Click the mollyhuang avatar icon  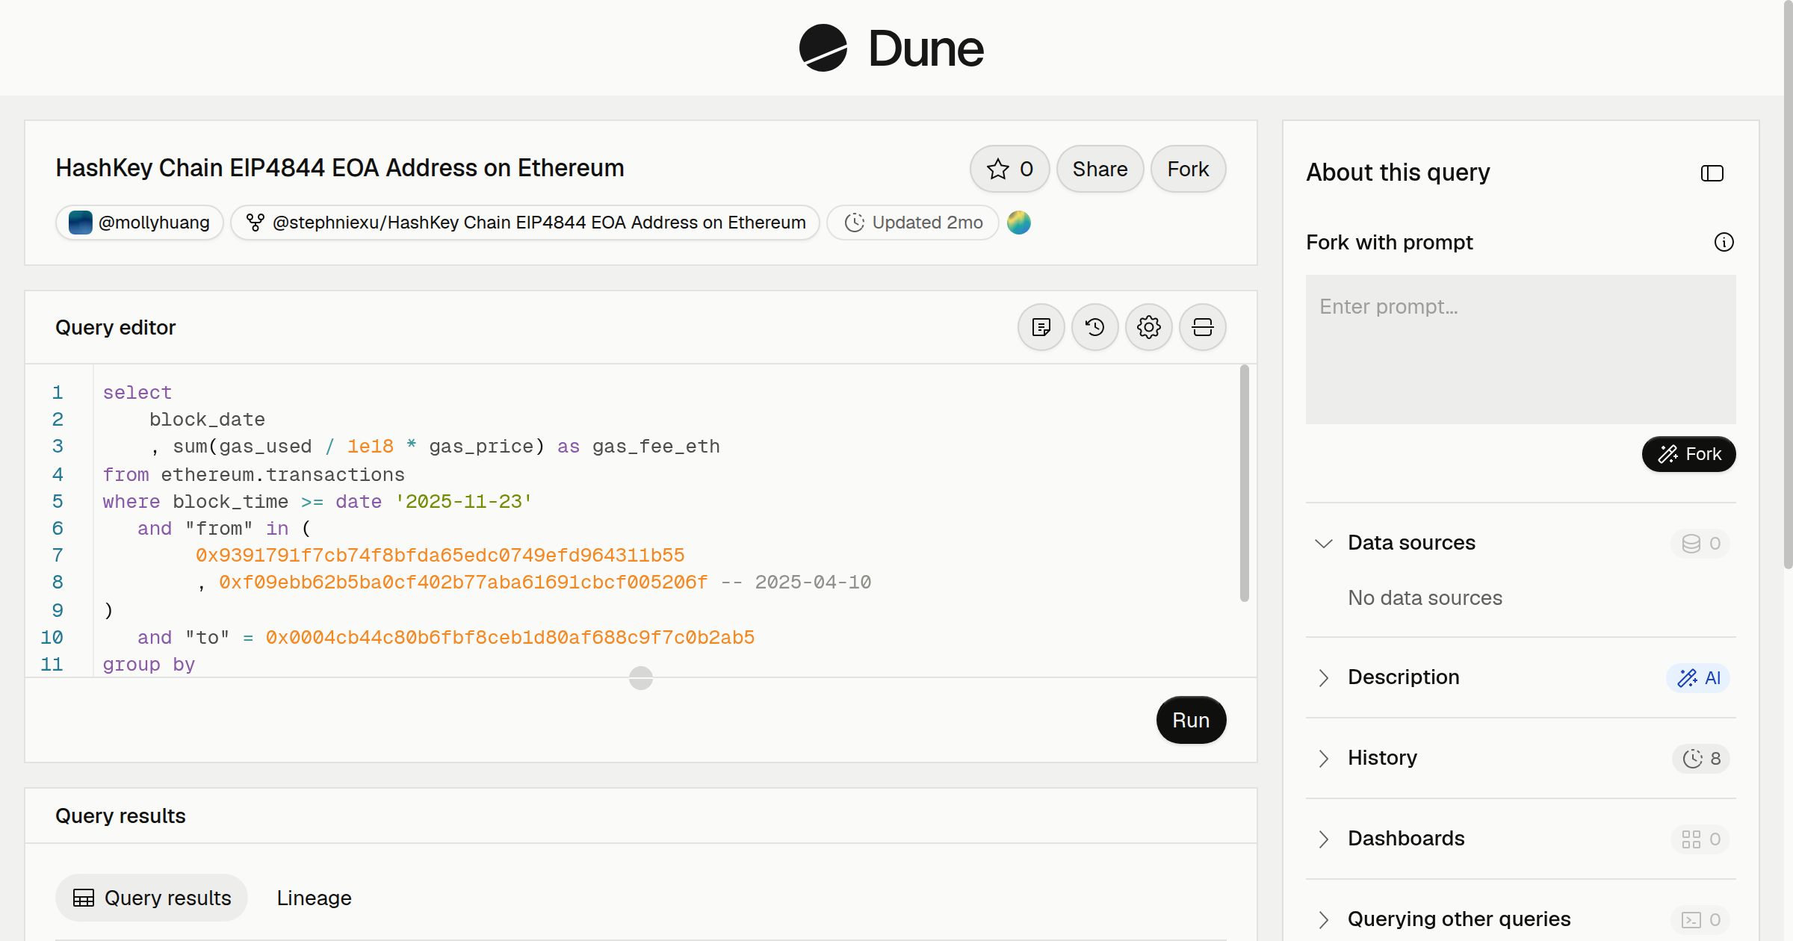point(80,223)
